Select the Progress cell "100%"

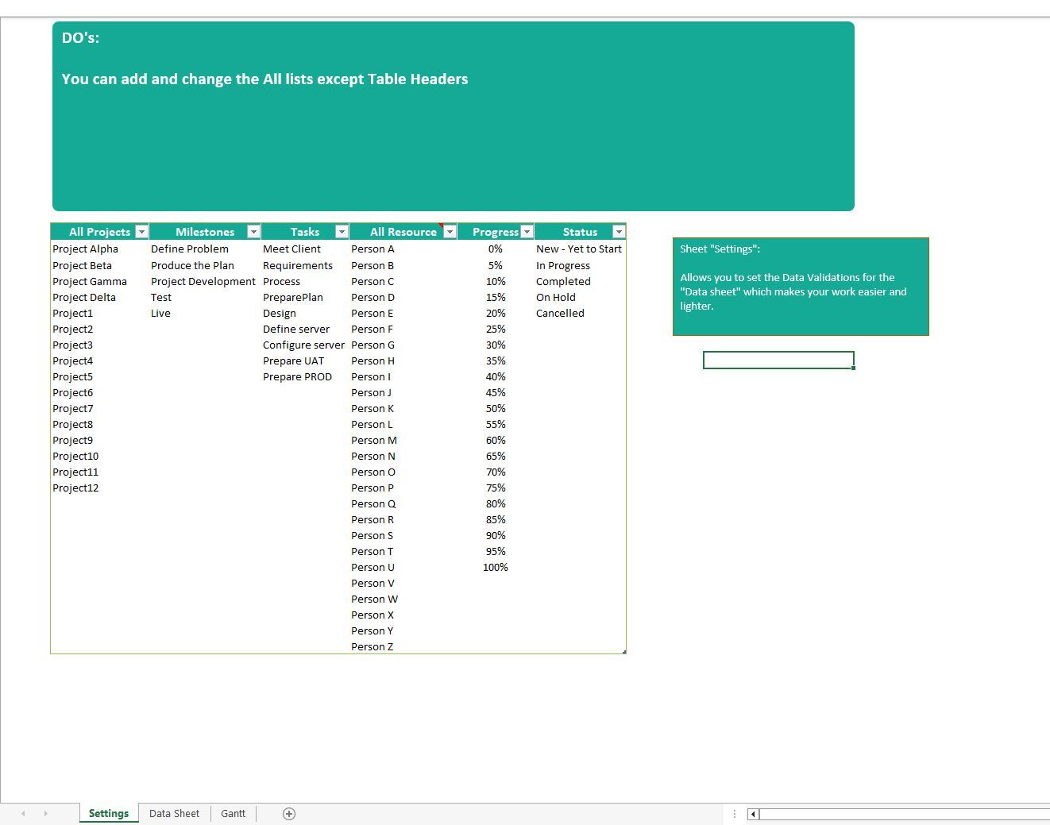(496, 567)
